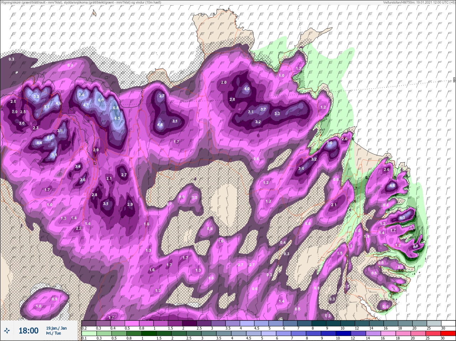Click the date text '19.jan./ Jan'
Screen dimensions: 456x341
point(56,328)
